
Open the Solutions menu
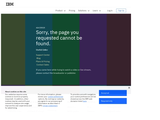pos(82,10)
